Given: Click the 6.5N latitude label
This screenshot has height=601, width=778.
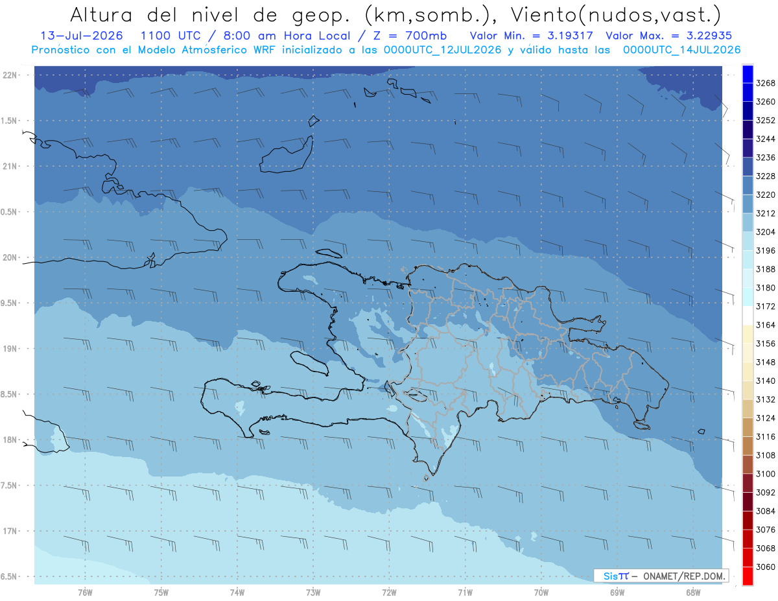Looking at the screenshot, I should 10,576.
